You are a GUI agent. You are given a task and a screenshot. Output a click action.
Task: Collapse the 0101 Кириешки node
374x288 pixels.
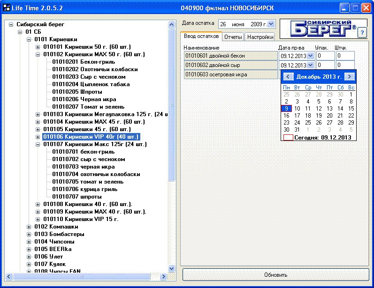pos(29,39)
